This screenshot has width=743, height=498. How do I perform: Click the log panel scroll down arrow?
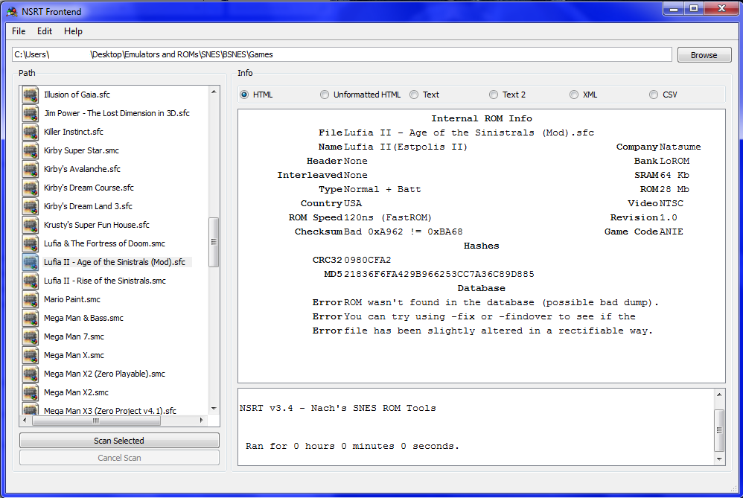(719, 459)
